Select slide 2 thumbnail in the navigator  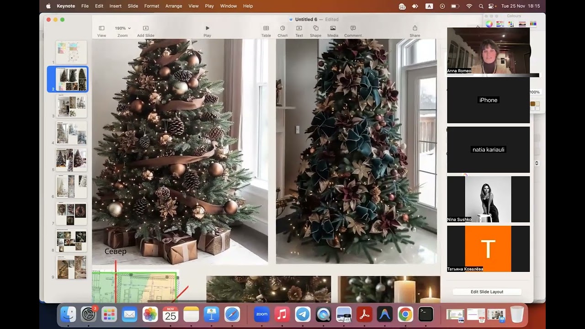click(71, 79)
